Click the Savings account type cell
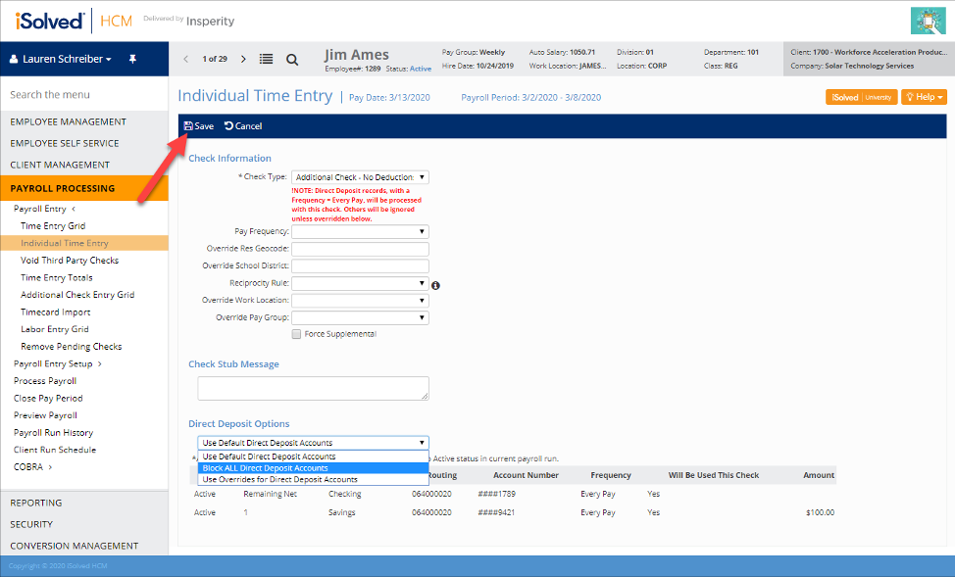The width and height of the screenshot is (955, 577). point(341,512)
